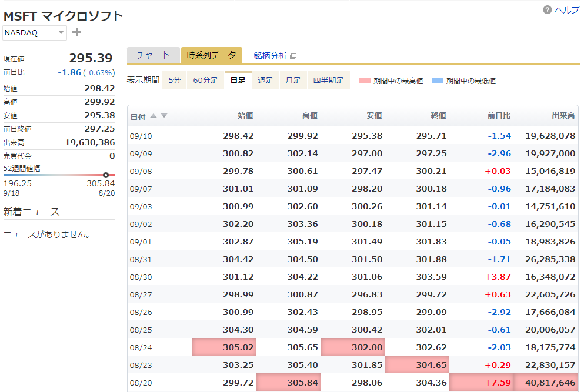
Task: Click the blue 期間中の最低値 legend swatch
Action: coord(437,81)
